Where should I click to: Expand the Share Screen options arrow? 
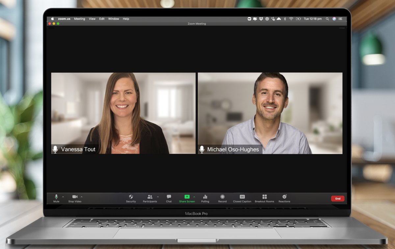(x=194, y=197)
